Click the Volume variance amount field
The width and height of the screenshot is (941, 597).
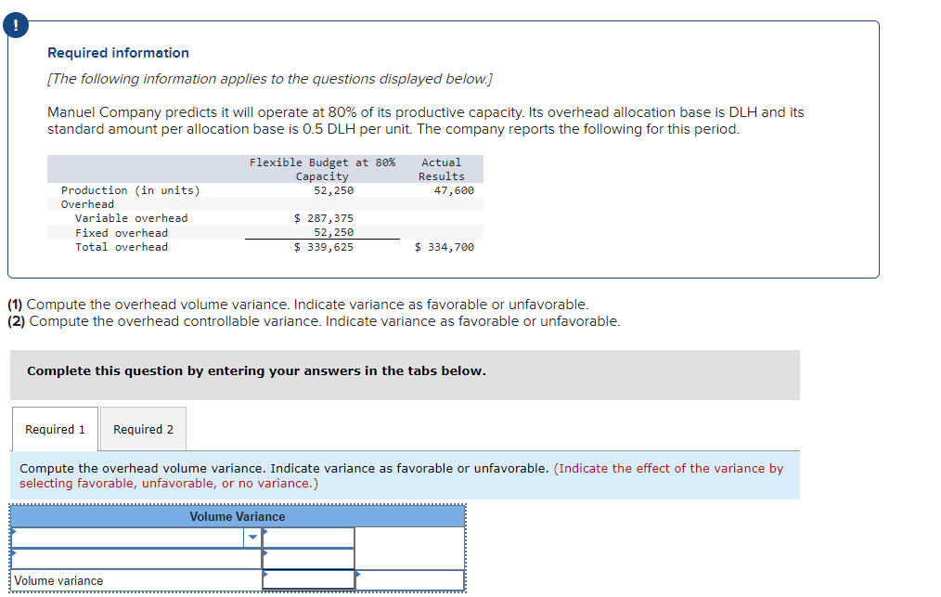[x=308, y=580]
